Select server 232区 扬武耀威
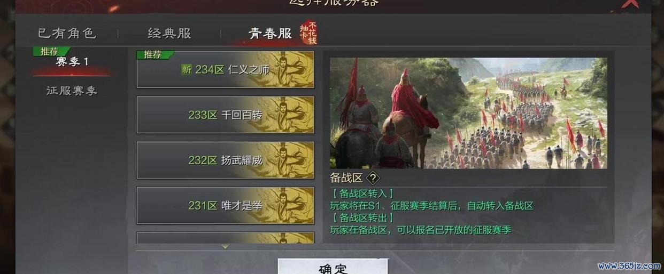The image size is (664, 274). point(226,160)
